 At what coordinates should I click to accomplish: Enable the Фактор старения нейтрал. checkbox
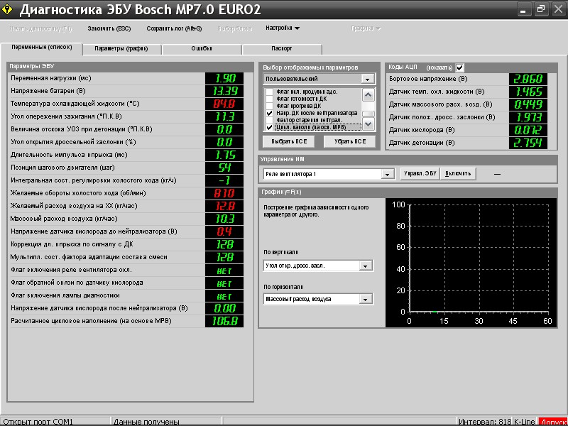[x=269, y=120]
